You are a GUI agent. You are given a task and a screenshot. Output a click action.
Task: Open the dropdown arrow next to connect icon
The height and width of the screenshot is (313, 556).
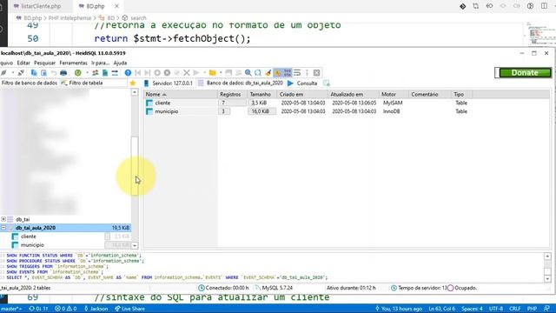click(13, 73)
